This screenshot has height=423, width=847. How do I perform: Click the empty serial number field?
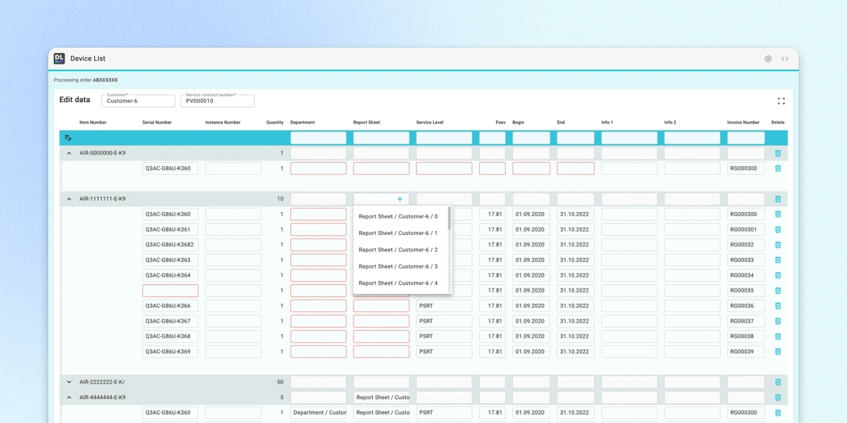point(170,291)
